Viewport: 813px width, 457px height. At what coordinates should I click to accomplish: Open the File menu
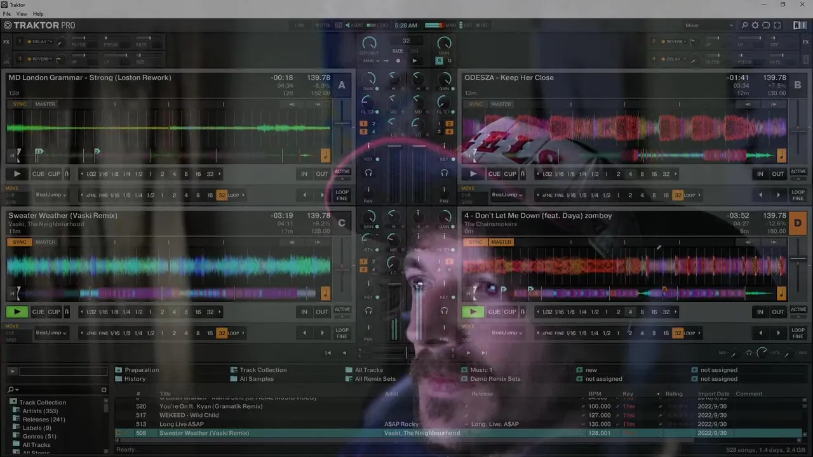click(7, 14)
